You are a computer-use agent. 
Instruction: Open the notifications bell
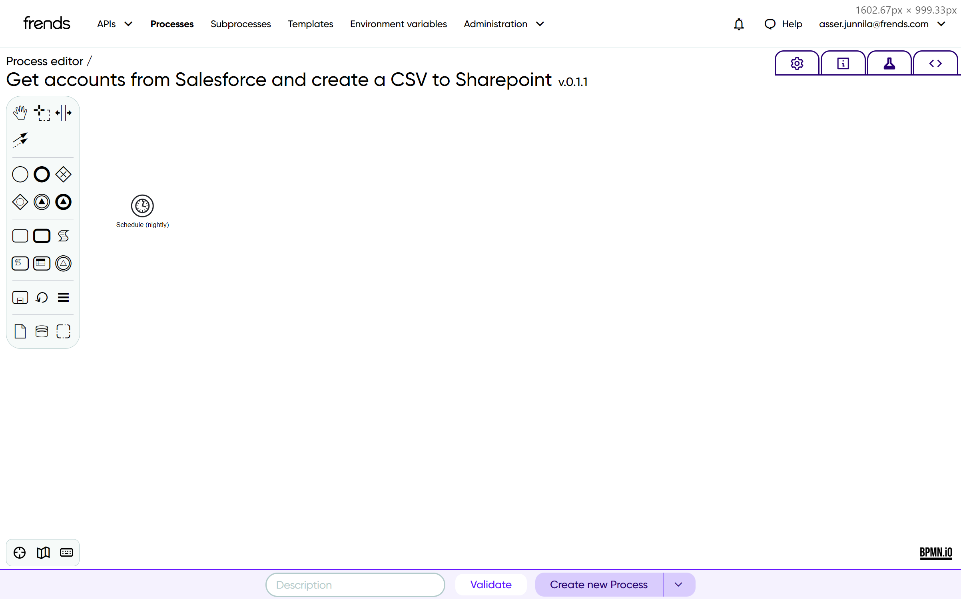tap(739, 24)
